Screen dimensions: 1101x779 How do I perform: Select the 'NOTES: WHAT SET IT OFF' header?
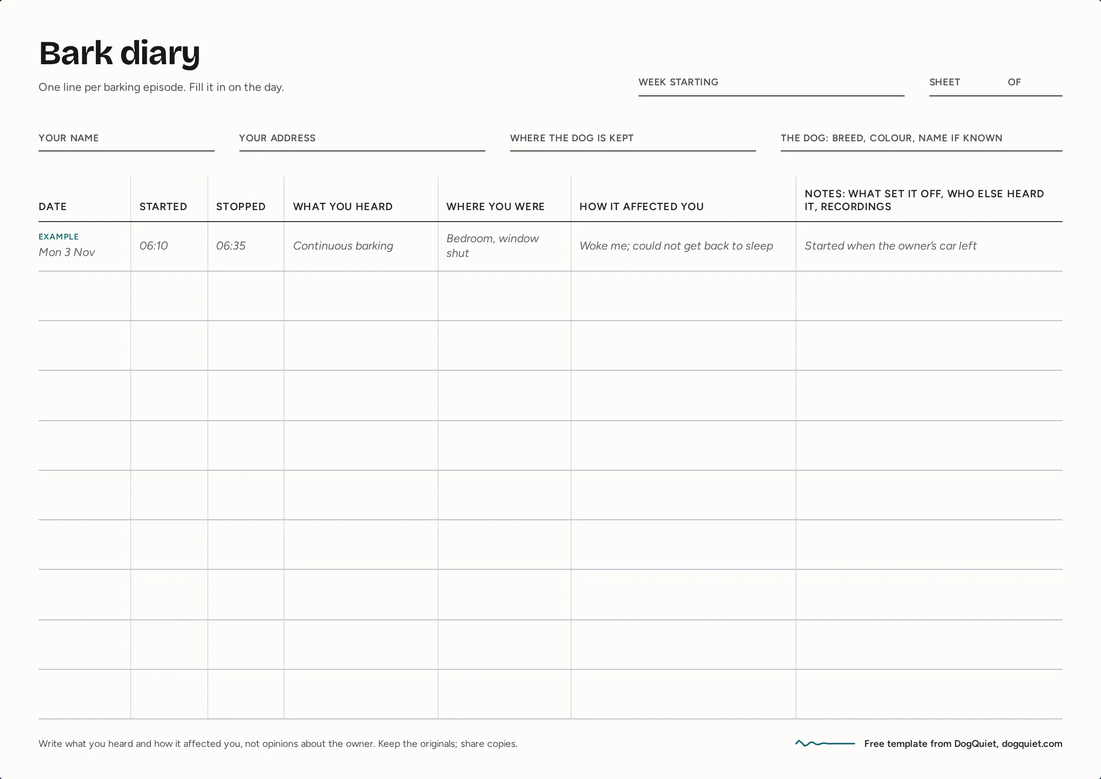coord(924,200)
